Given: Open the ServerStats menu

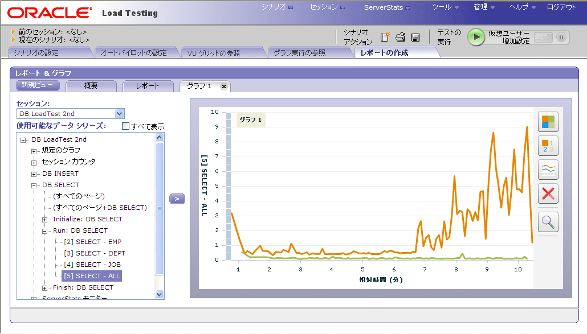Looking at the screenshot, I should pyautogui.click(x=387, y=7).
